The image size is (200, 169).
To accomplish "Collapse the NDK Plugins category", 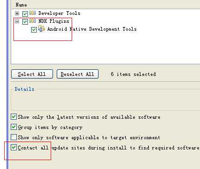I will [x=17, y=21].
